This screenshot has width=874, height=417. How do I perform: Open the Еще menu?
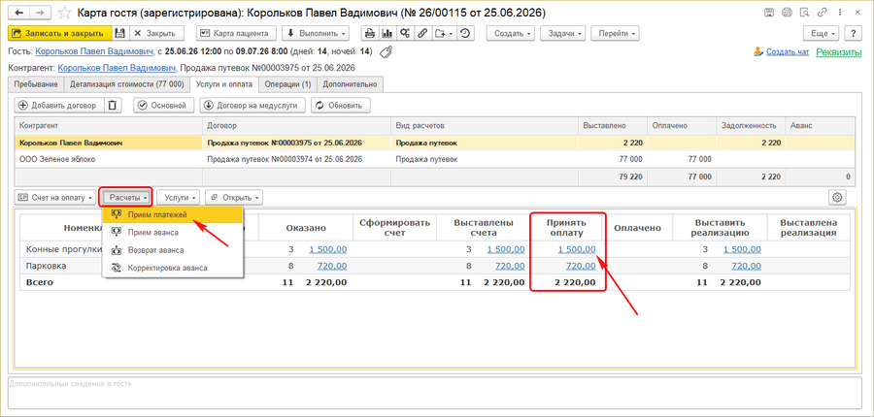click(x=821, y=33)
